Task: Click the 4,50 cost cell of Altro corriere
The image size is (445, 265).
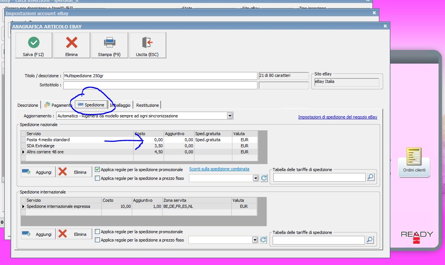Action: [149, 152]
